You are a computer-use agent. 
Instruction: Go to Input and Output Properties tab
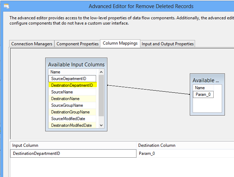168,44
